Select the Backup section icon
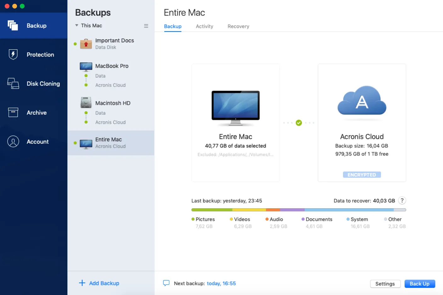The height and width of the screenshot is (295, 443). [x=13, y=25]
